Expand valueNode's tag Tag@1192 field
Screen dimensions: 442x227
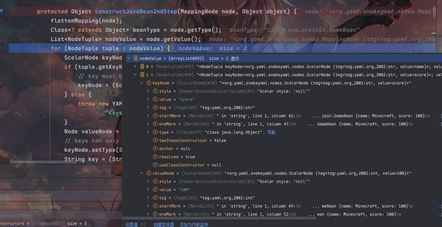[148, 198]
